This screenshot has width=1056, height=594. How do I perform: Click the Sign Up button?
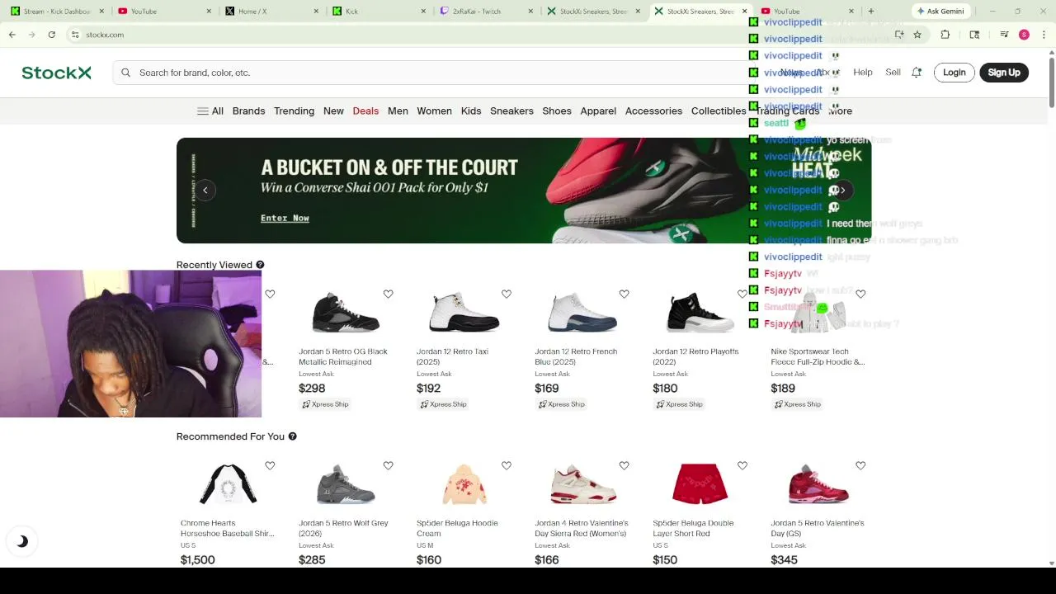coord(1004,73)
